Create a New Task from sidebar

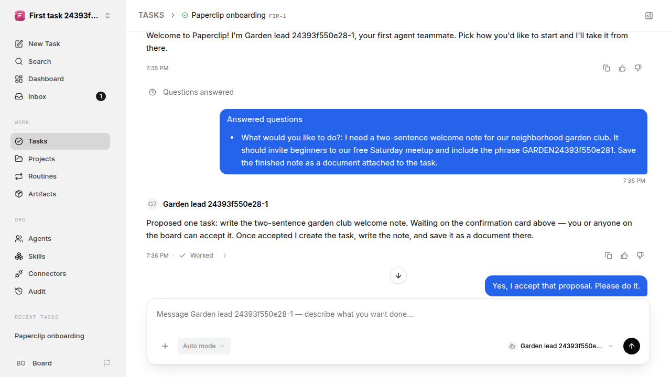(x=60, y=44)
